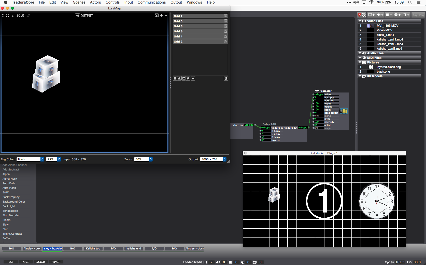Click the fullscreen brackets icon in IzzyMap
This screenshot has width=426, height=265.
8,16
